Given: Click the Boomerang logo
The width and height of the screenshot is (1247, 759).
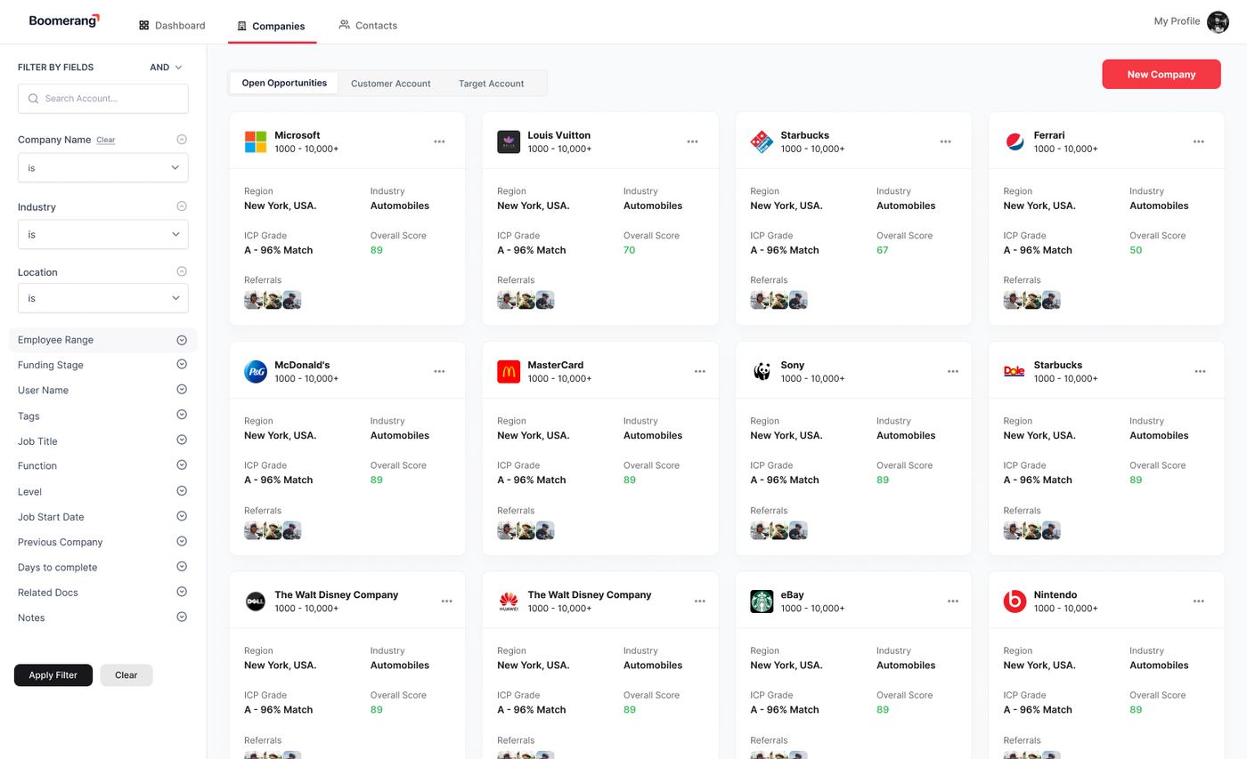Looking at the screenshot, I should 64,20.
